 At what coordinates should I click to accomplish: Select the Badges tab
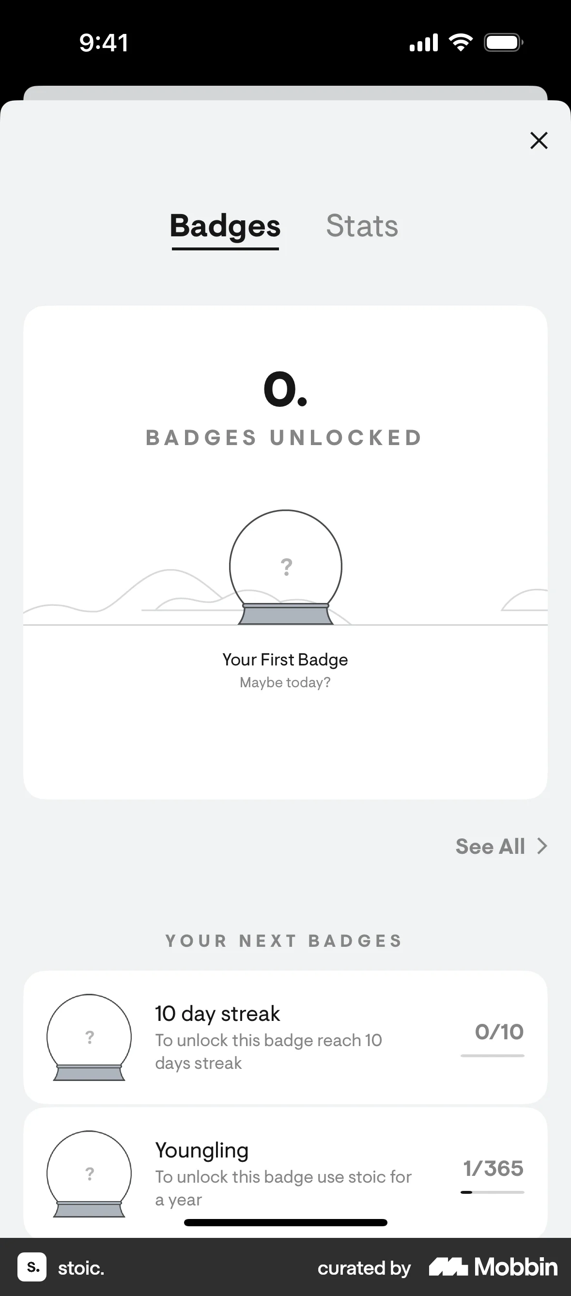[225, 226]
